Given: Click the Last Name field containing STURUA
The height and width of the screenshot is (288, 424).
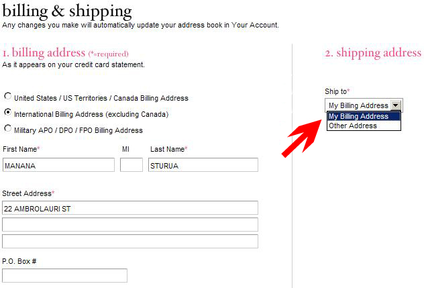Looking at the screenshot, I should (x=203, y=165).
